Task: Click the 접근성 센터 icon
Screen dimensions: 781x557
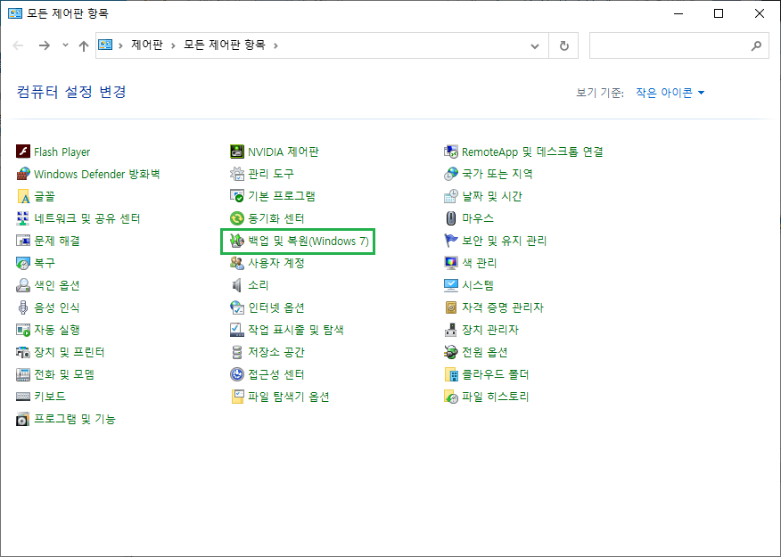Action: [x=237, y=374]
